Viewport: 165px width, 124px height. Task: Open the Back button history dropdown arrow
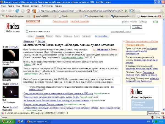(x=6, y=11)
